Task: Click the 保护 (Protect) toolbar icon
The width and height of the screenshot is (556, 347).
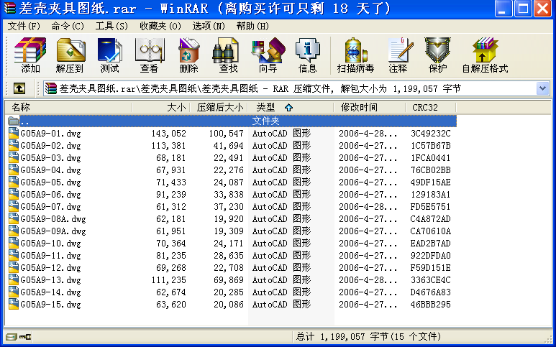Action: click(437, 55)
